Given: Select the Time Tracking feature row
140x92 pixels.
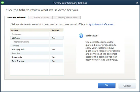Looking at the screenshot, I should 37,61.
